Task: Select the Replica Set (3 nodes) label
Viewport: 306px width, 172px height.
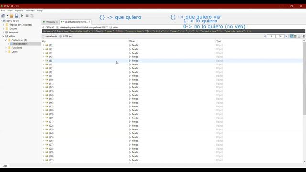Action: click(21, 25)
